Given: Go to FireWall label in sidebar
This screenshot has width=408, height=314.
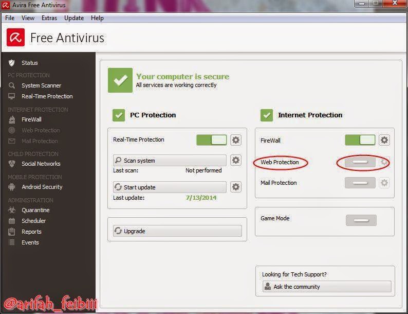Looking at the screenshot, I should point(31,119).
